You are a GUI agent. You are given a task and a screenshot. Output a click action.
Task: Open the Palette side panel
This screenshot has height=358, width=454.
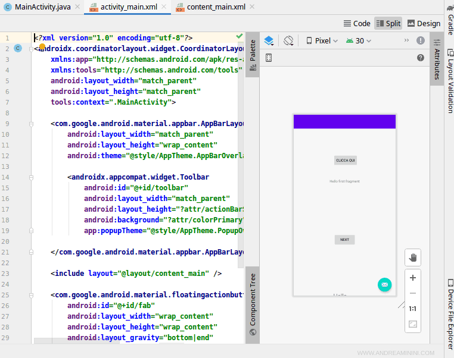253,55
